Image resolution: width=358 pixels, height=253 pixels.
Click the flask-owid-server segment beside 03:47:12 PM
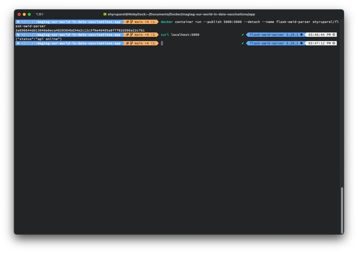click(x=274, y=43)
